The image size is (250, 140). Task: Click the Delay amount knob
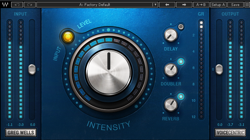click(171, 35)
